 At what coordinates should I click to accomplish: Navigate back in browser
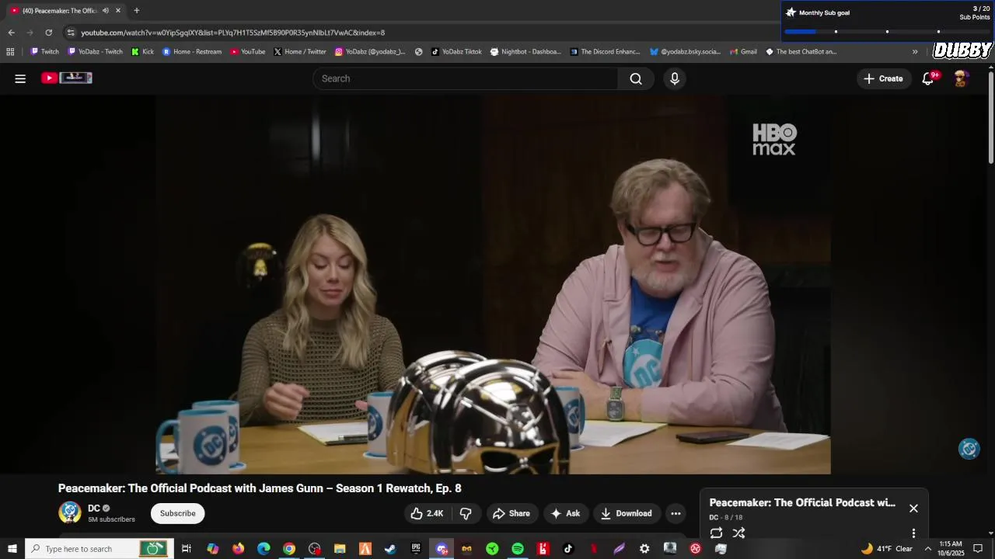point(11,33)
